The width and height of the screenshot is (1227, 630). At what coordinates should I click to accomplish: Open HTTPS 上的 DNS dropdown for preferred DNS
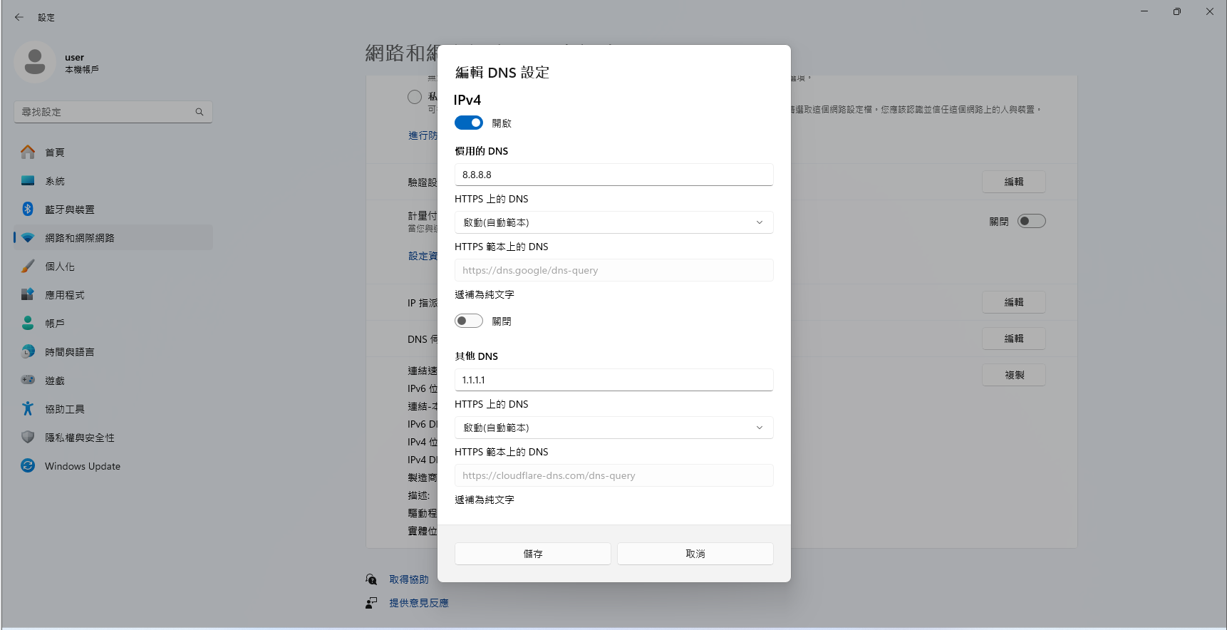click(614, 222)
